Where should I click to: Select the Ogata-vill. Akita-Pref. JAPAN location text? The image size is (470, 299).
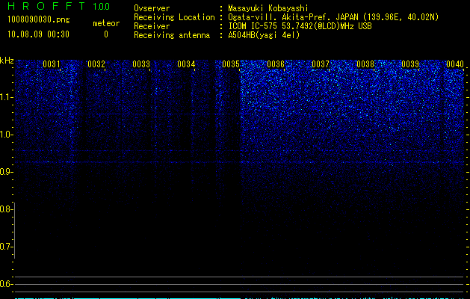333,17
